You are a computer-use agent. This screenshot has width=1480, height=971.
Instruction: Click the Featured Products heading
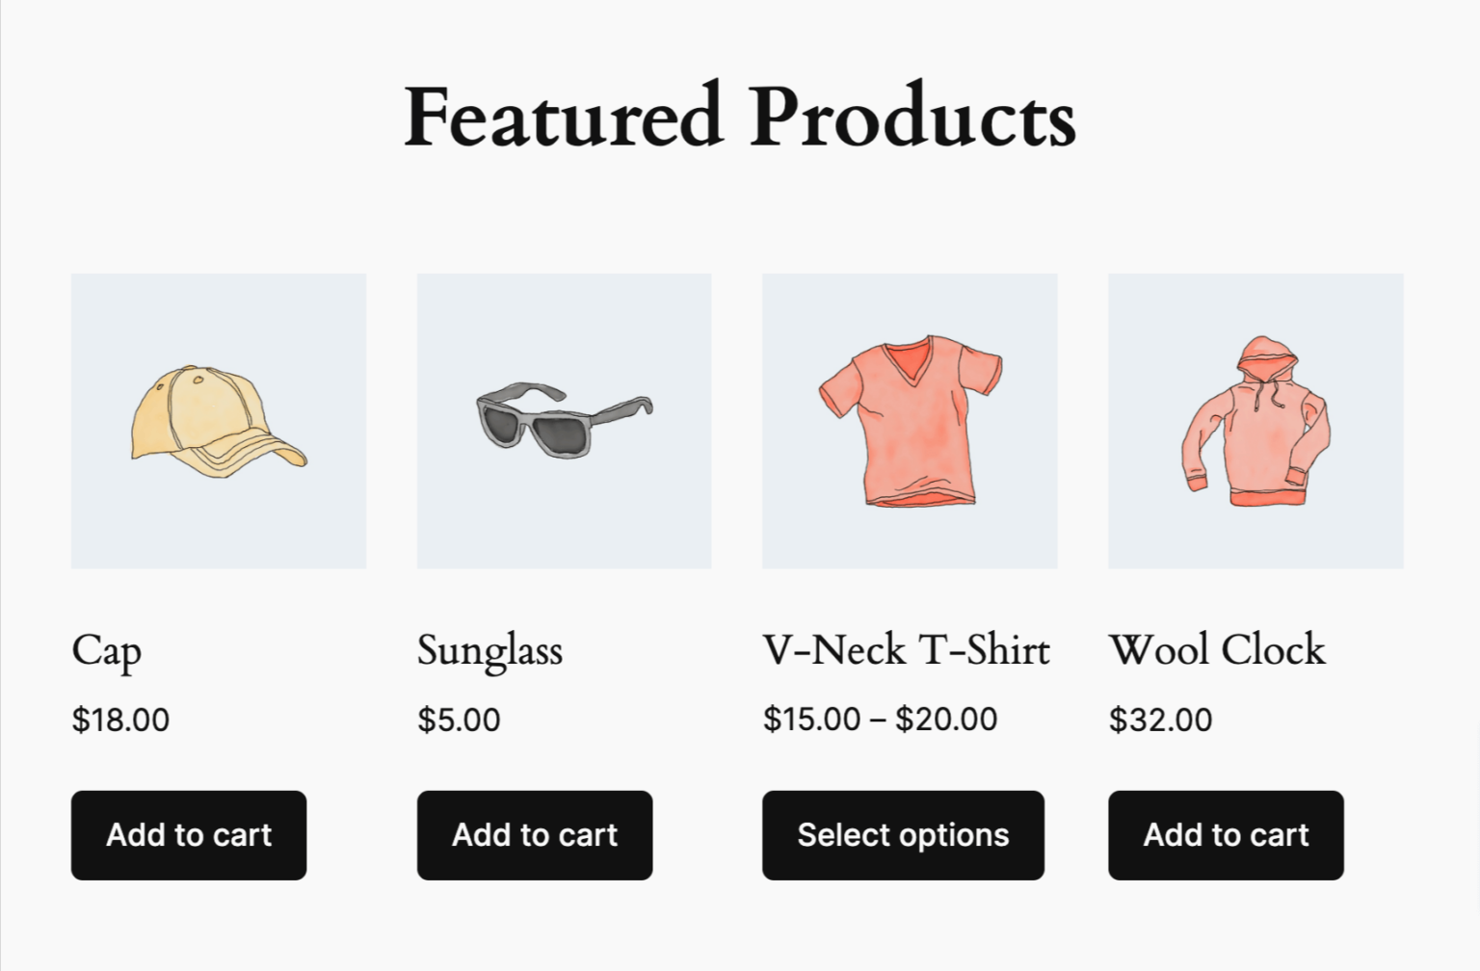tap(740, 118)
